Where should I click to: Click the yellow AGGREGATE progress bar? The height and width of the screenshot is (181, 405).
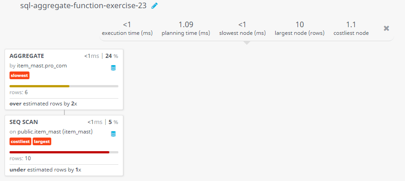[39, 86]
